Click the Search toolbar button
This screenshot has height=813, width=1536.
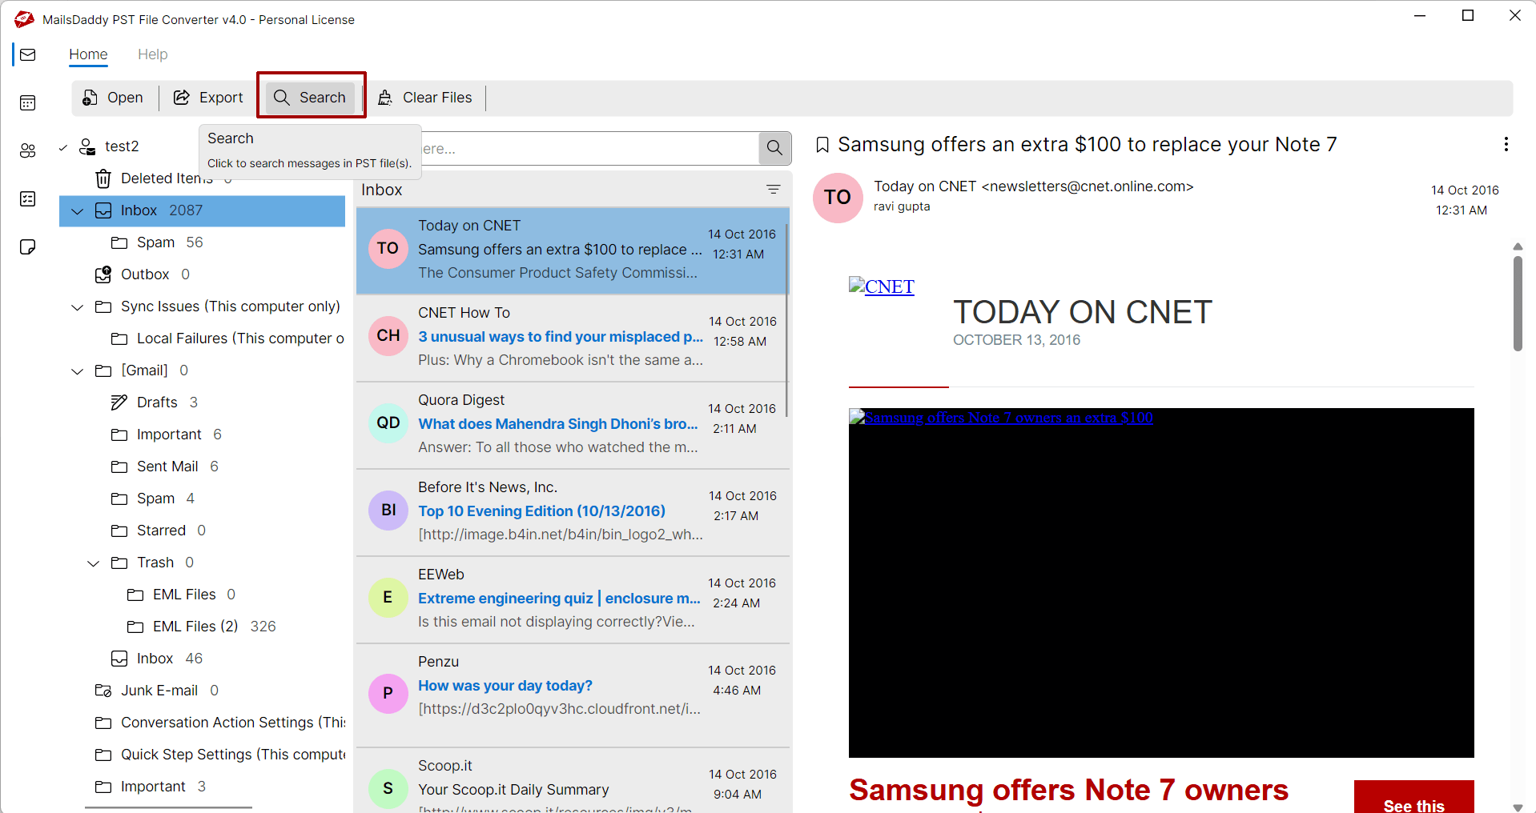coord(311,98)
